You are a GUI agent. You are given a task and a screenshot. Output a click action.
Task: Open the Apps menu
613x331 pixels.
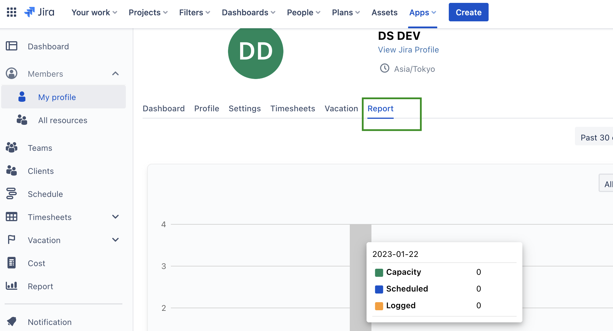click(423, 12)
